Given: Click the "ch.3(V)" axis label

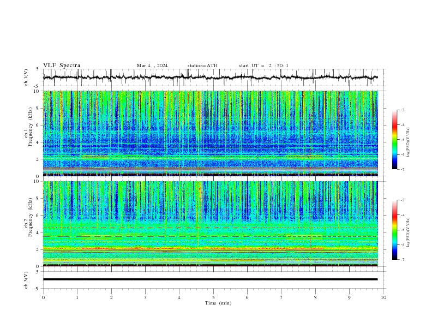Looking at the screenshot, I should click(x=26, y=280).
